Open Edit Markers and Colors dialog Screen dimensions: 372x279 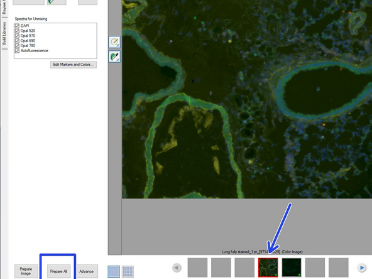coord(74,65)
